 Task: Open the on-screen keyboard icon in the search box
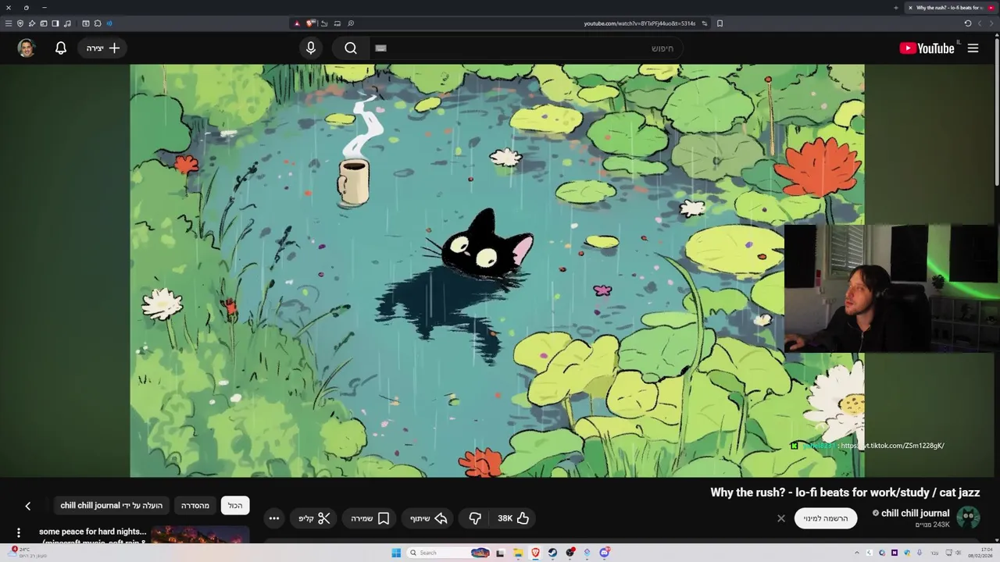tap(380, 48)
